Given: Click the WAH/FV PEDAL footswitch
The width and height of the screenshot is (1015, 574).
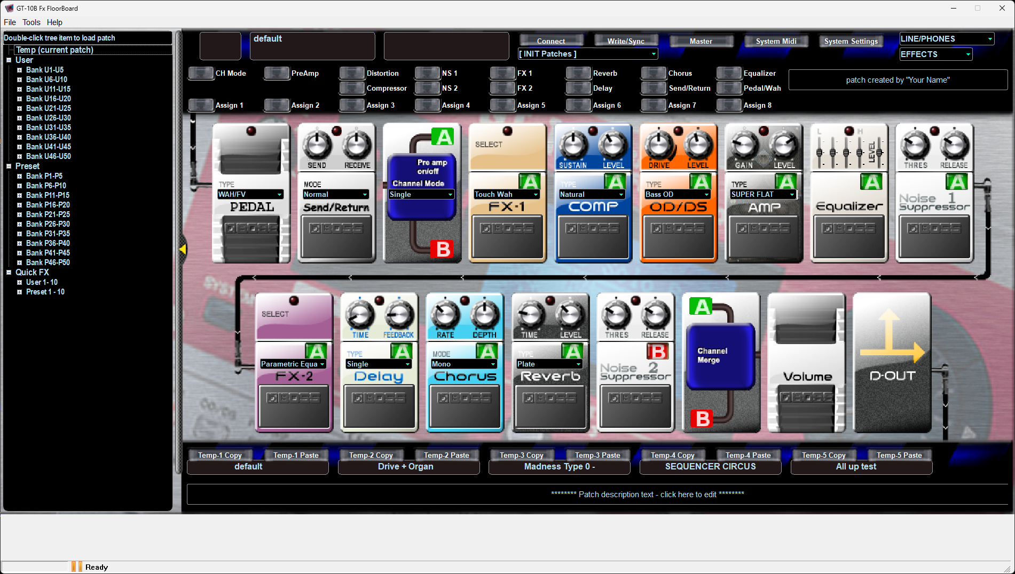Looking at the screenshot, I should [x=251, y=240].
